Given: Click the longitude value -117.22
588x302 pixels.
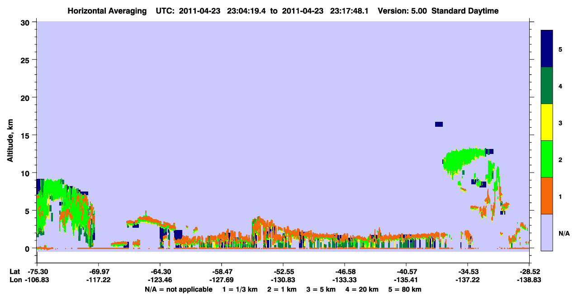Looking at the screenshot, I should coord(98,280).
